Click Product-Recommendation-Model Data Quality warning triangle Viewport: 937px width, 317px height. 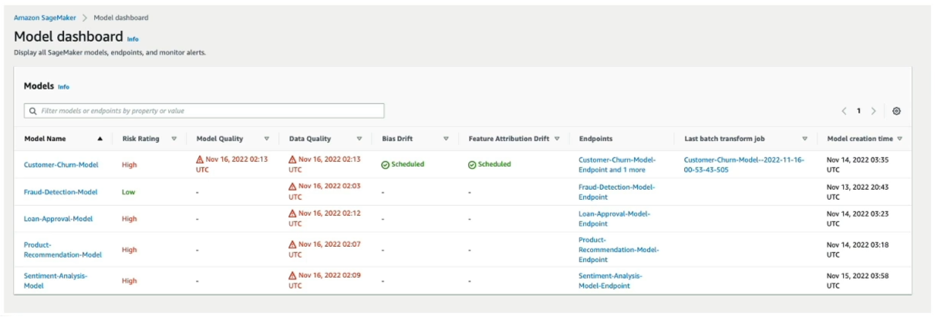tap(293, 244)
